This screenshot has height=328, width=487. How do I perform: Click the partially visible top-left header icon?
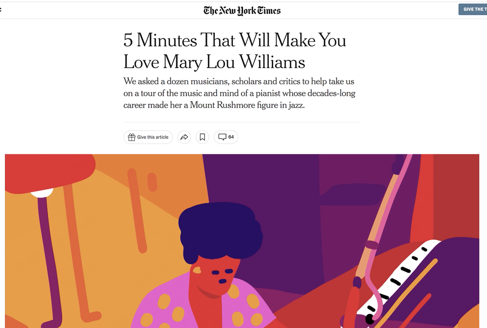pyautogui.click(x=0, y=9)
